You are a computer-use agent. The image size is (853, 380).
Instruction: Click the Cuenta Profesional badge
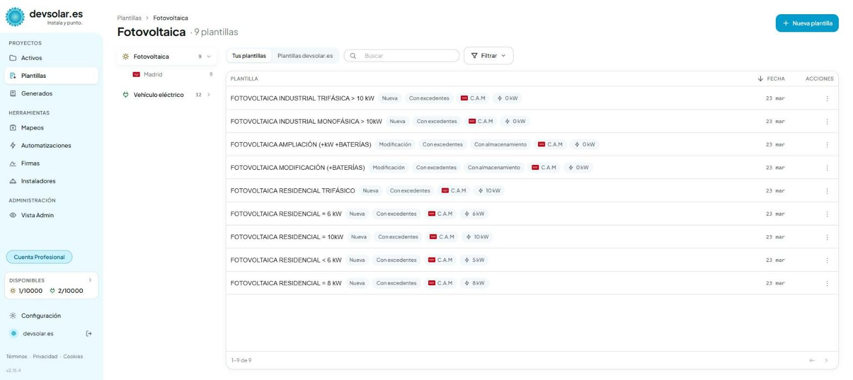pos(39,257)
